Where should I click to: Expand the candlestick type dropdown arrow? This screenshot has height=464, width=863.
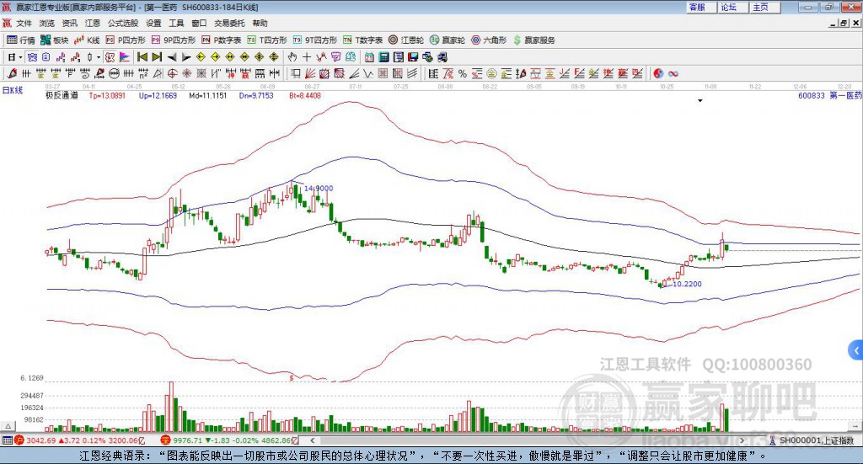[x=99, y=57]
